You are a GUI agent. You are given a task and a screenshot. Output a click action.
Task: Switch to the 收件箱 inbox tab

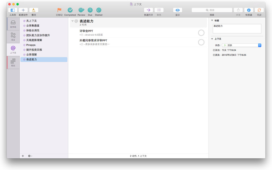coord(13,24)
